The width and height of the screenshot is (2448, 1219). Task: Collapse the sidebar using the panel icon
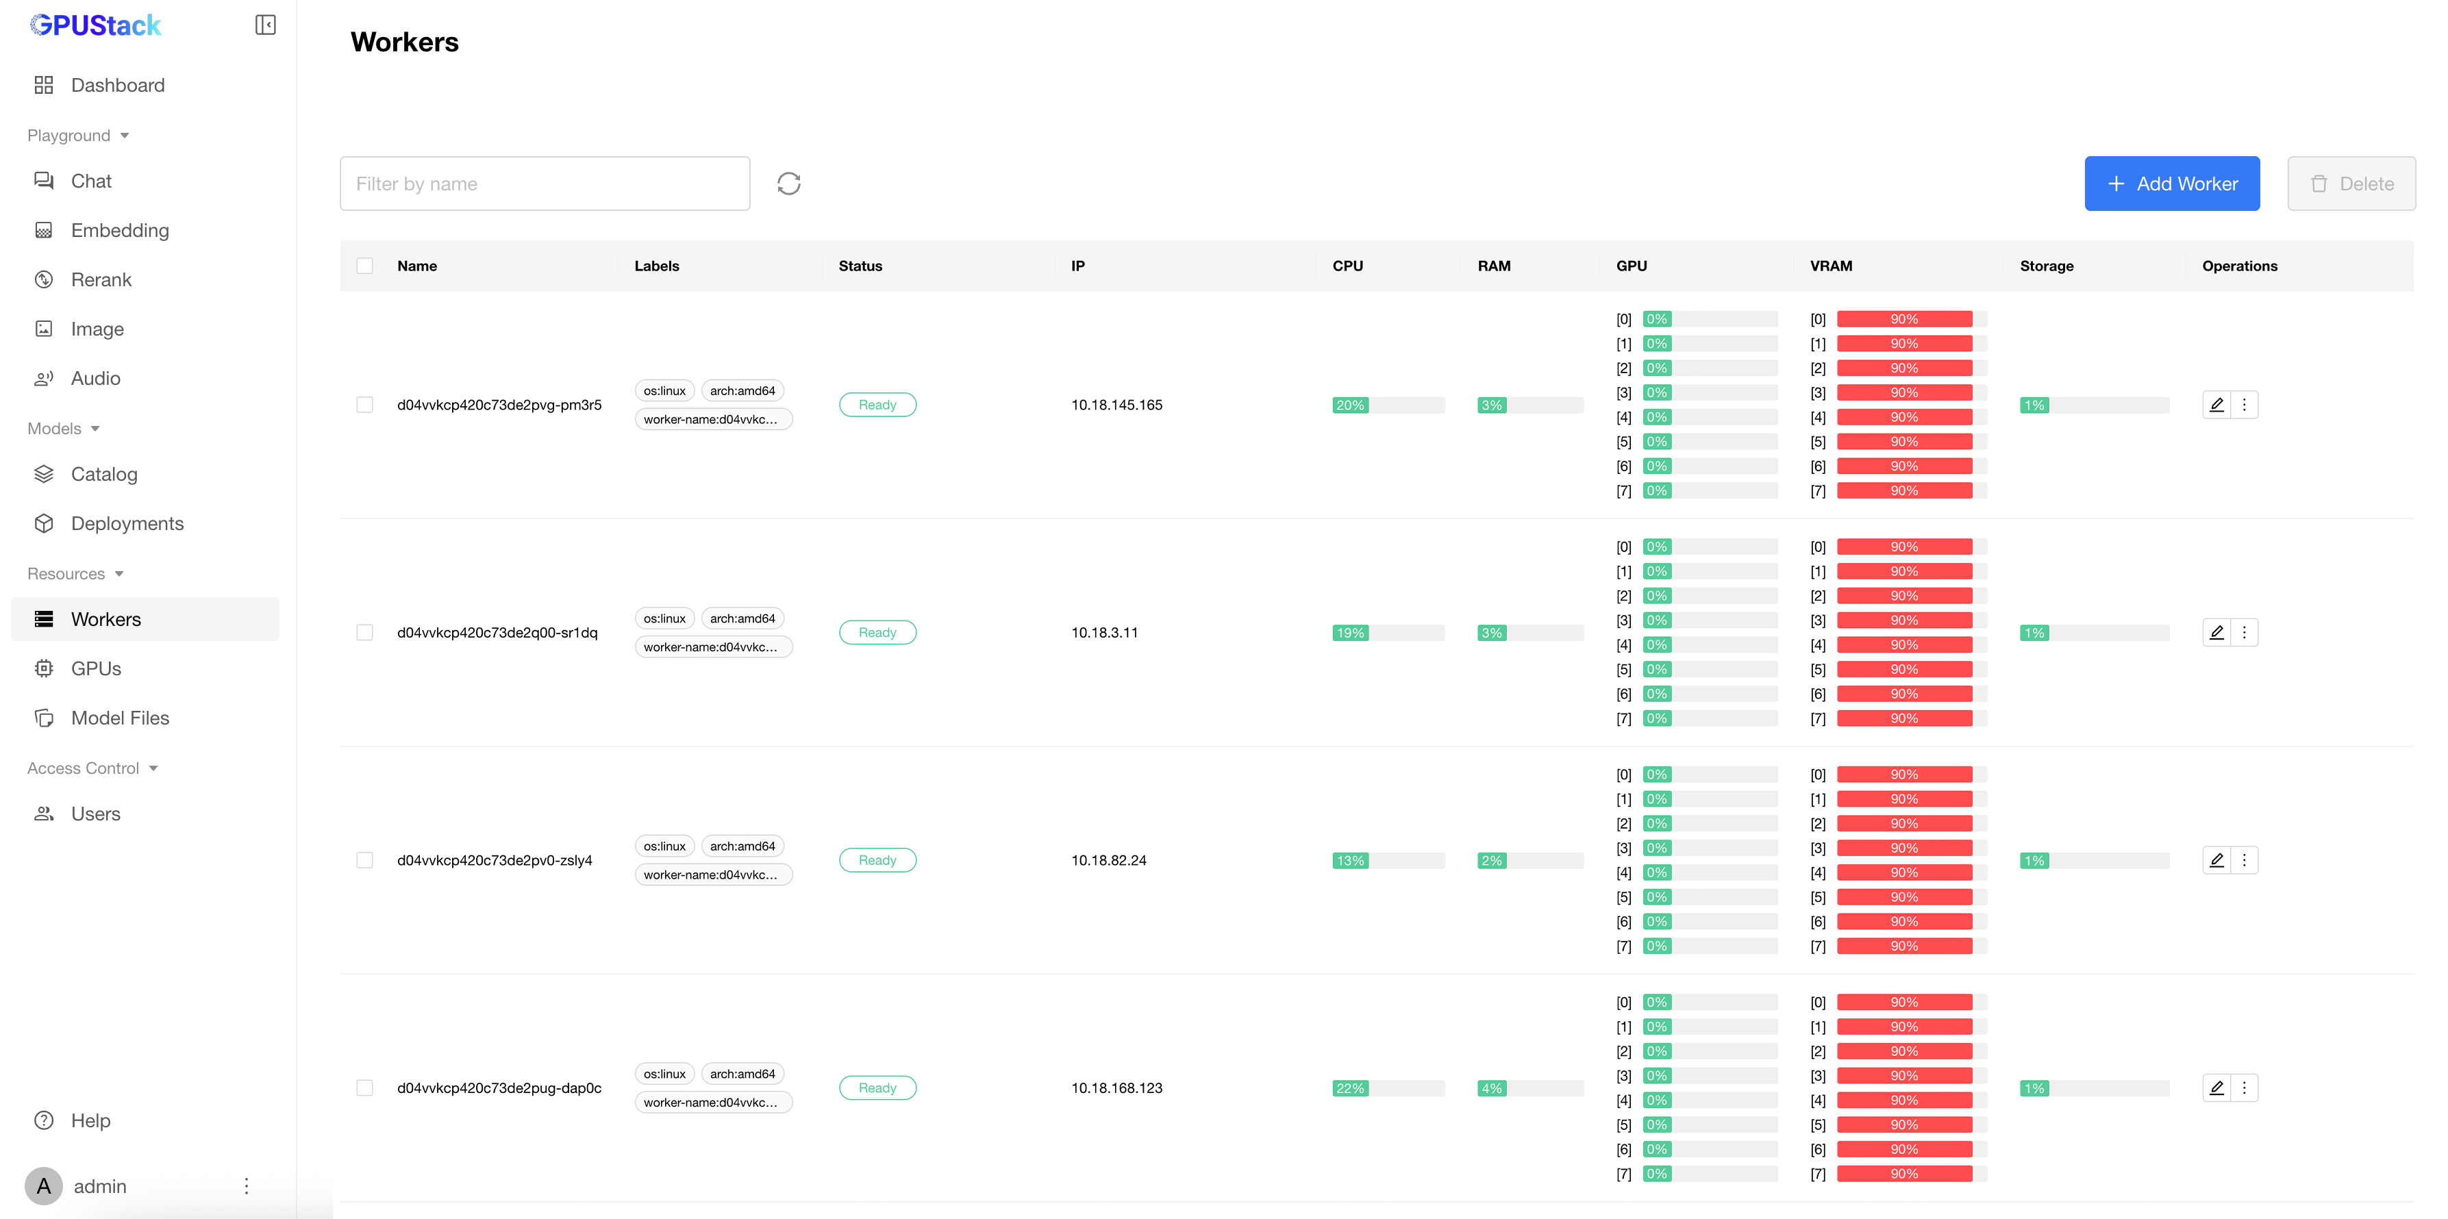[265, 25]
